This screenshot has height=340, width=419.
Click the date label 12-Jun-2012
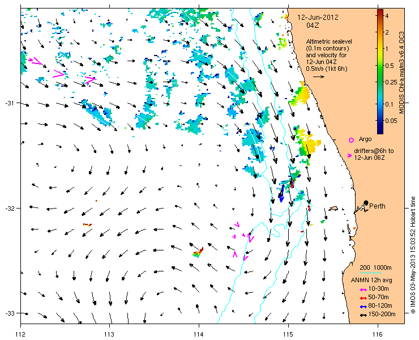pyautogui.click(x=318, y=18)
